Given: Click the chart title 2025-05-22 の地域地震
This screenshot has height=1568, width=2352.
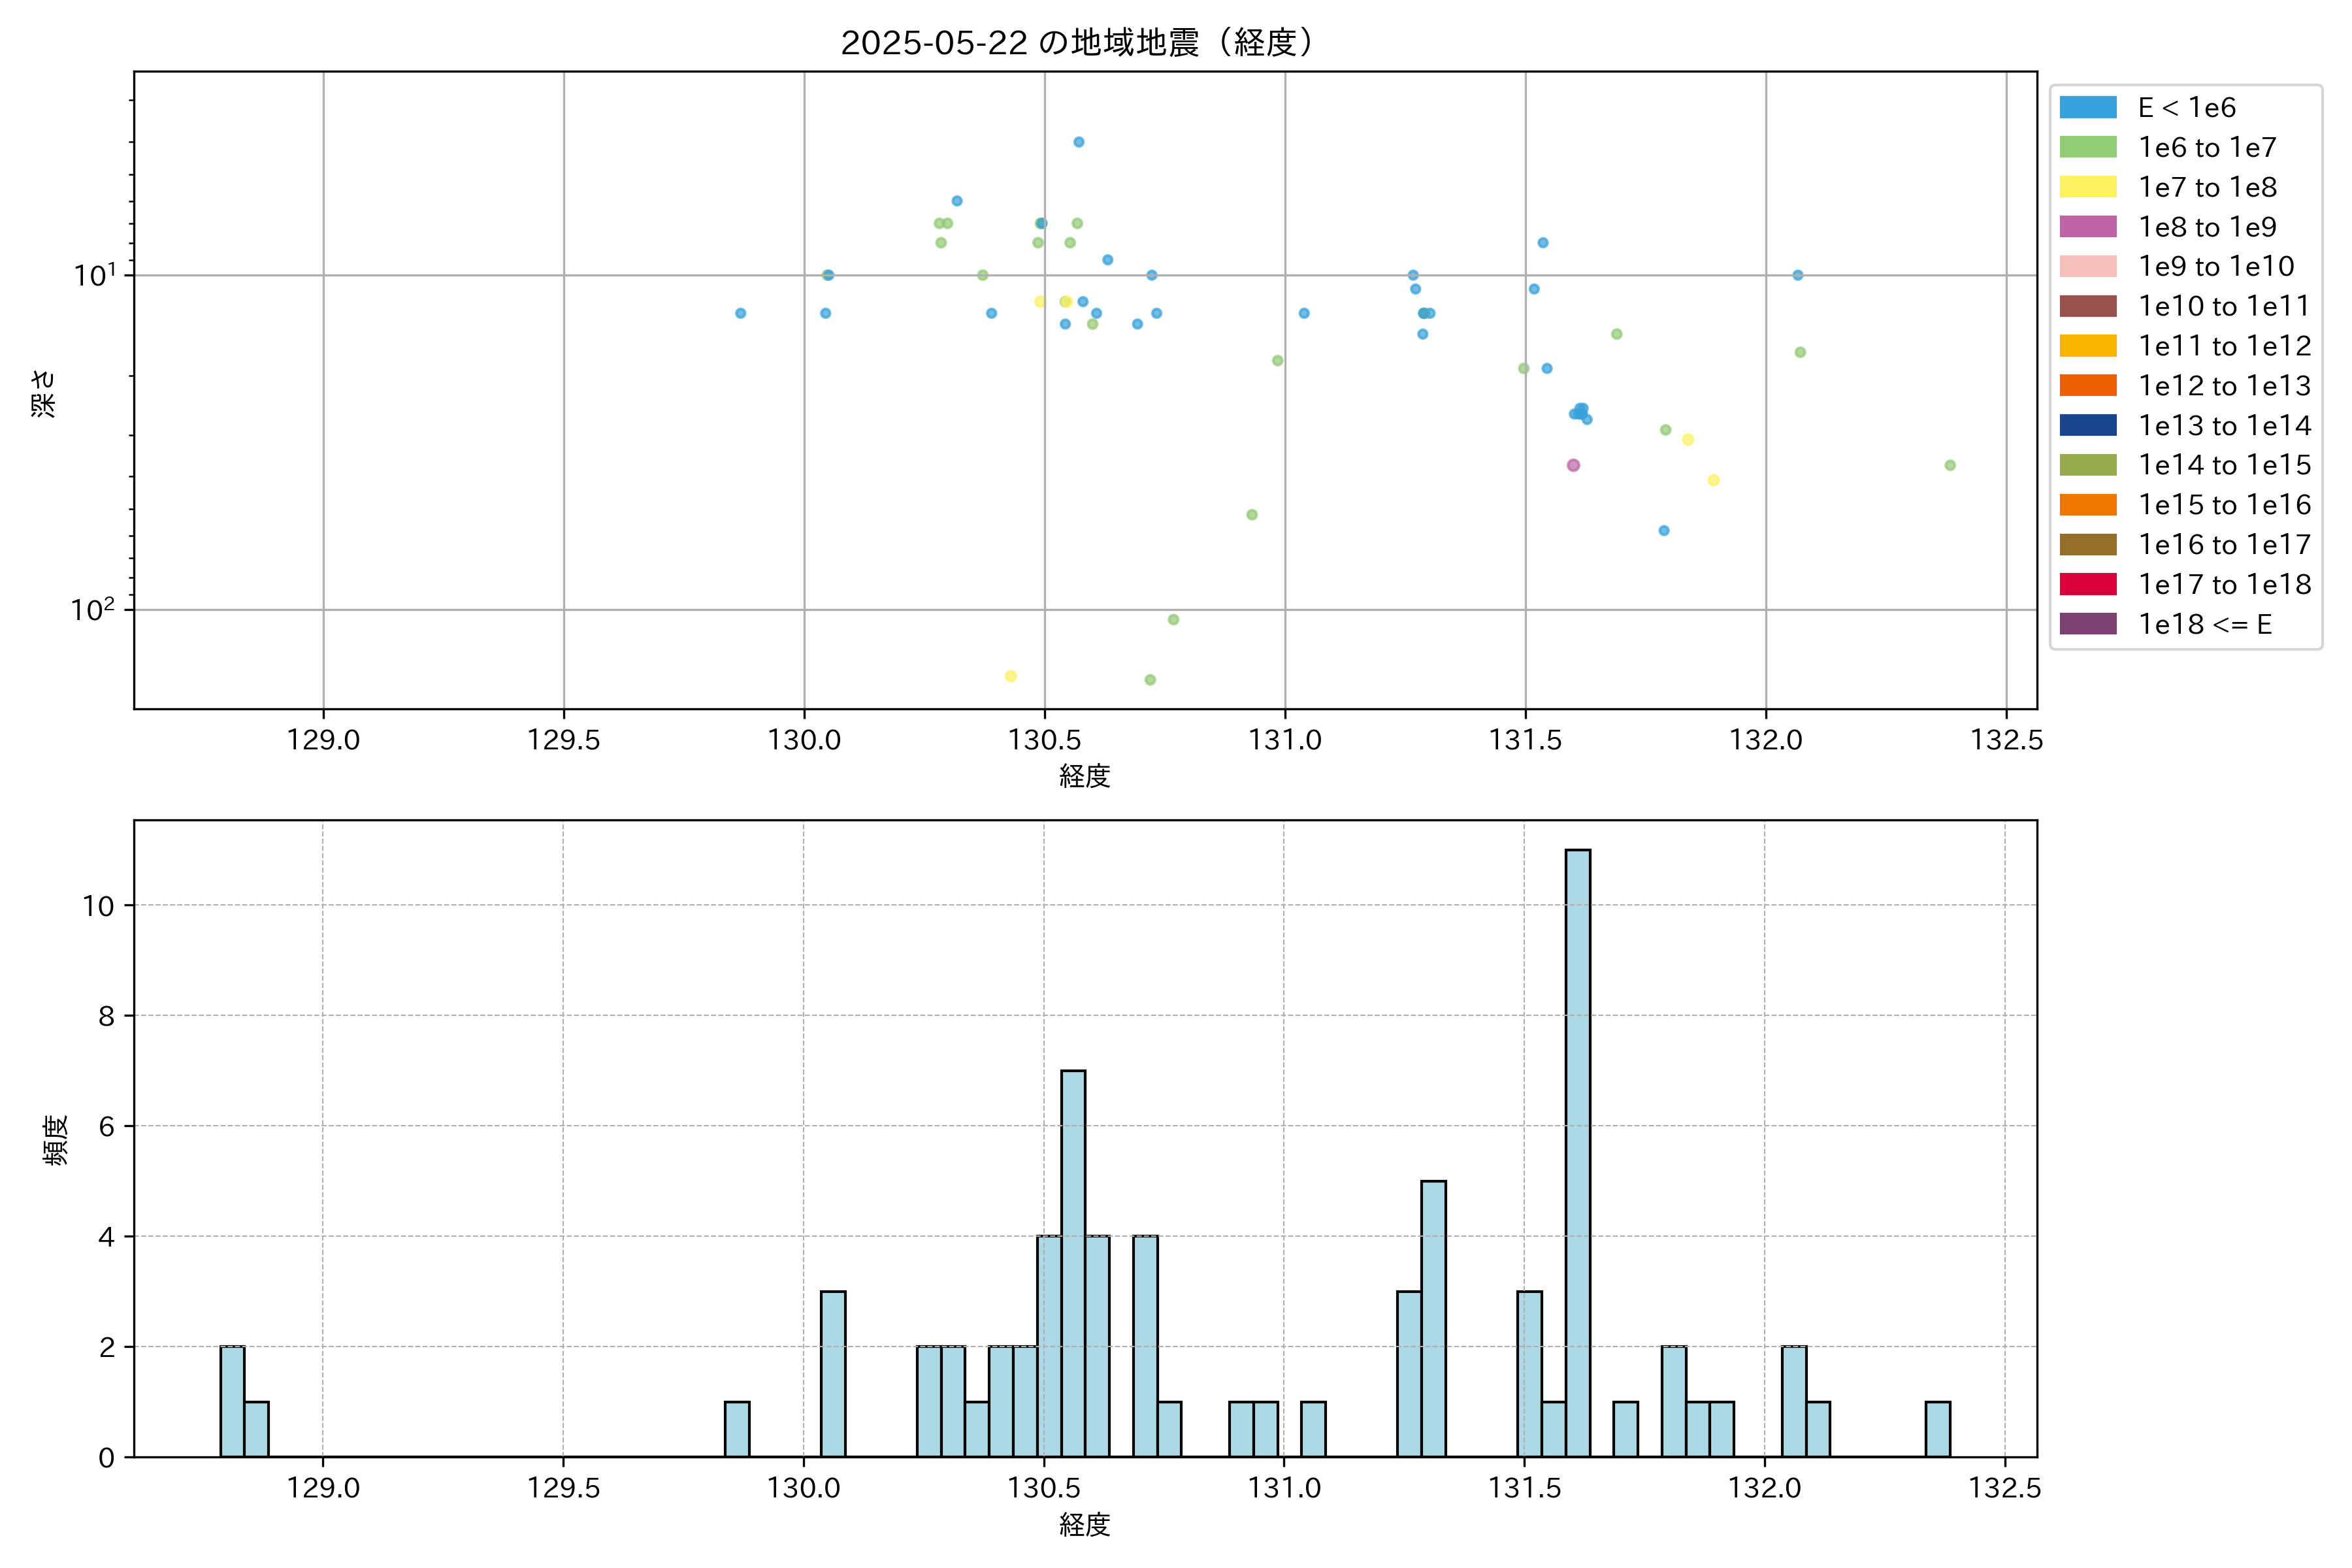Looking at the screenshot, I should (x=1078, y=43).
